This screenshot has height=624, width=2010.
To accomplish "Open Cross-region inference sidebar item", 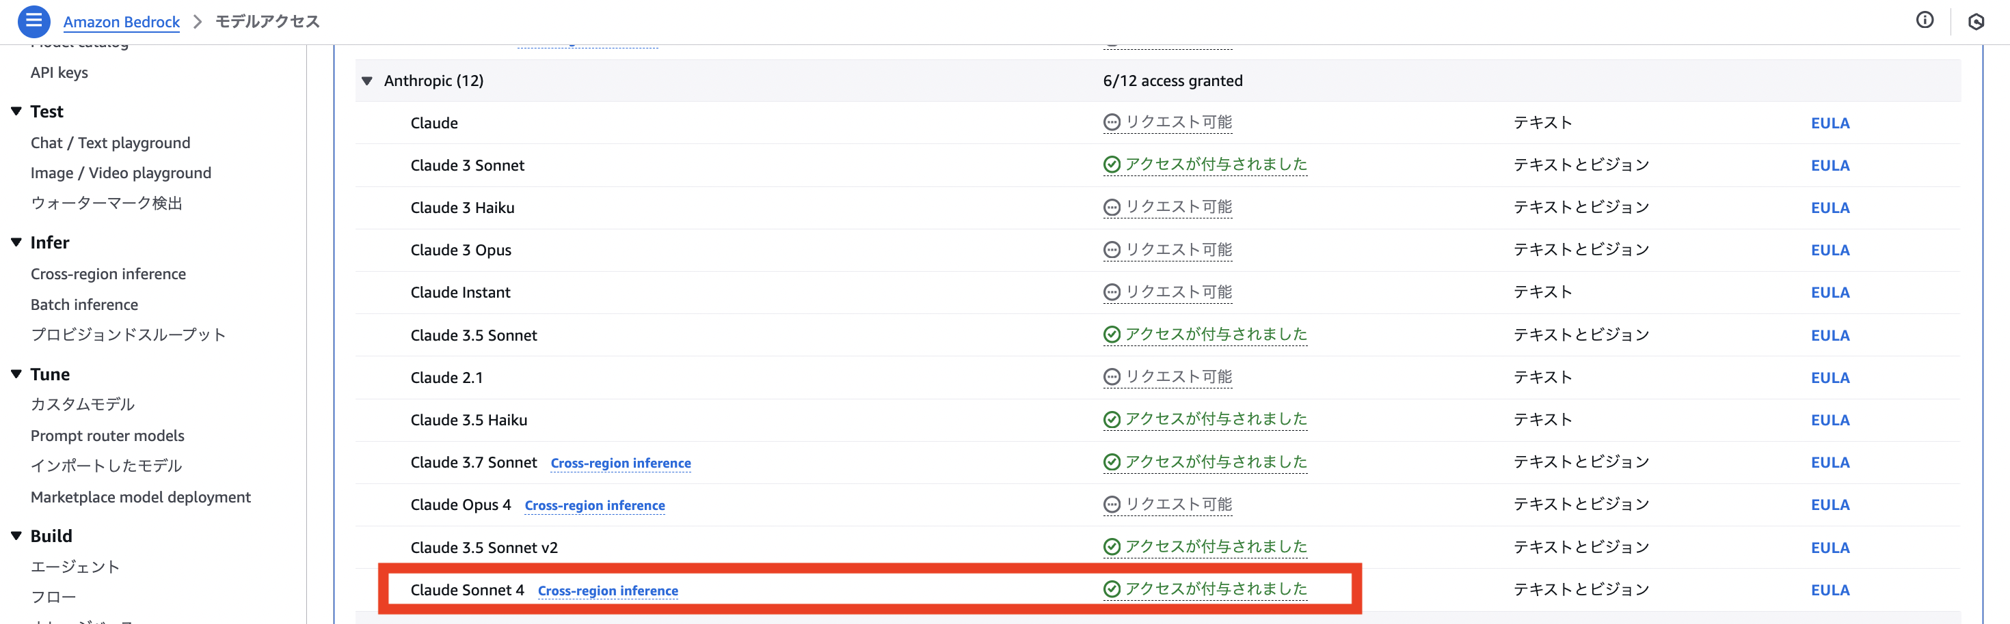I will 108,274.
